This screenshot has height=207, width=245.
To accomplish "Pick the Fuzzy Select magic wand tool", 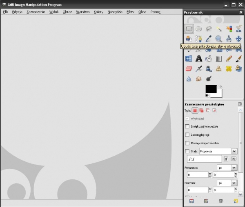I will [219, 29].
